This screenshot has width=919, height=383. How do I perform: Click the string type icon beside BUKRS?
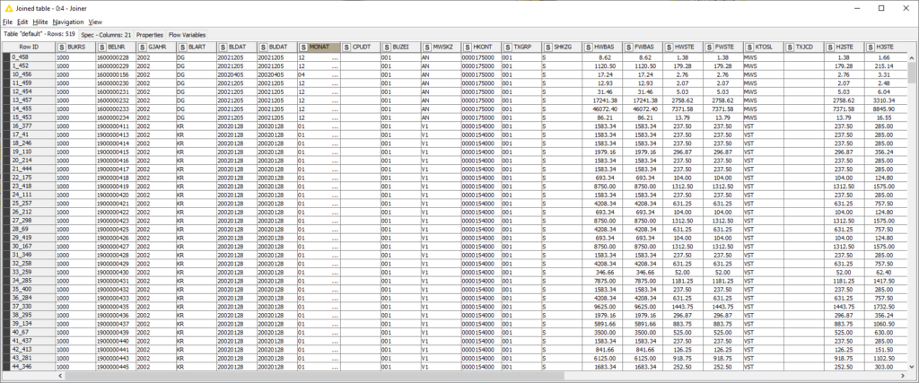pos(62,46)
